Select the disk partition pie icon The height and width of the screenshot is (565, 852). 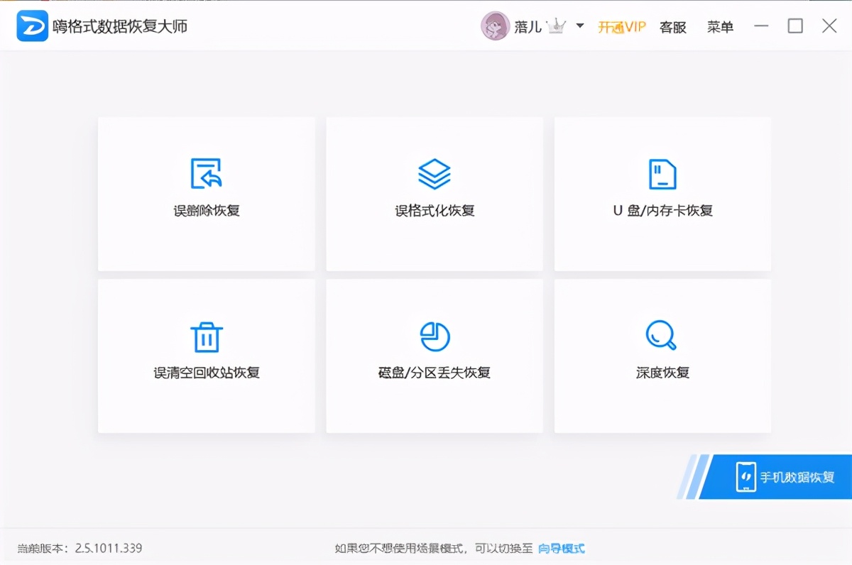435,336
